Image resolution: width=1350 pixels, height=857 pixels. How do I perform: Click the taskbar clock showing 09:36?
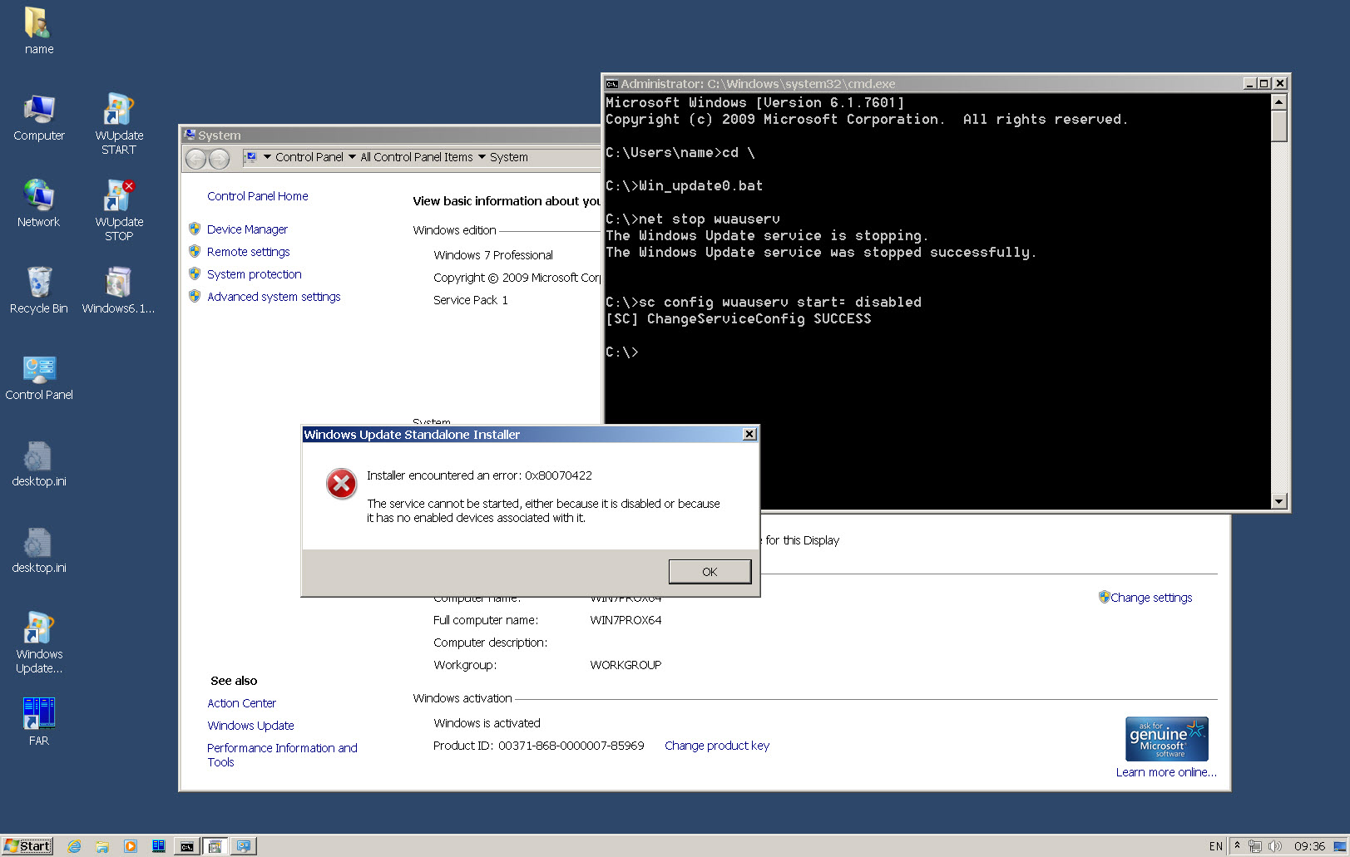1309,846
